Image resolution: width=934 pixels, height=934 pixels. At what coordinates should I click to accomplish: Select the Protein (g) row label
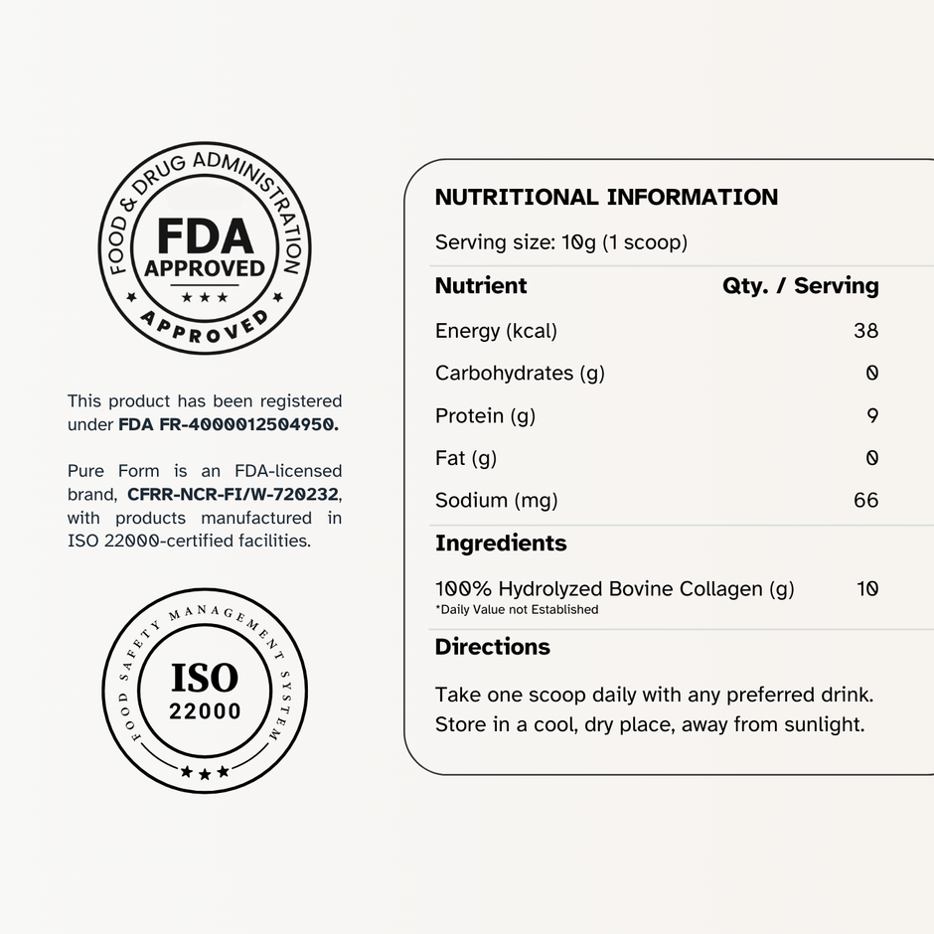(x=486, y=415)
